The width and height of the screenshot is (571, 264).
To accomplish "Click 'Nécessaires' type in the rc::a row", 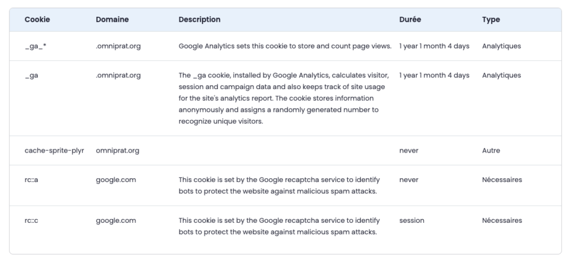I will pos(502,180).
